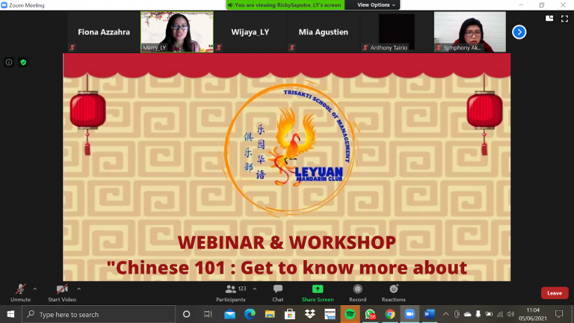Viewport: 574px width, 323px height.
Task: Expand audio options arrow next to Unmute
Action: [x=35, y=289]
